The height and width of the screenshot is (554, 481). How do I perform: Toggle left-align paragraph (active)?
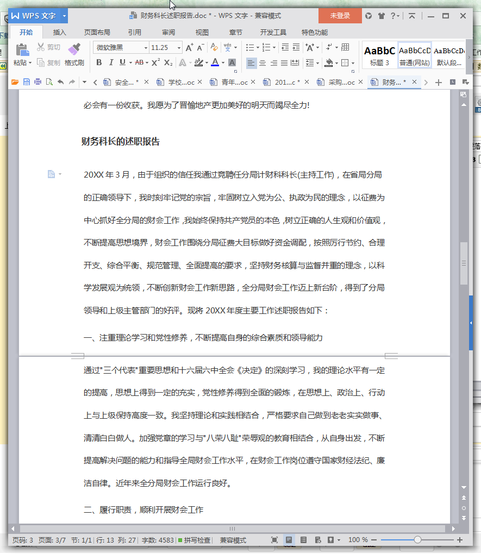(x=251, y=63)
